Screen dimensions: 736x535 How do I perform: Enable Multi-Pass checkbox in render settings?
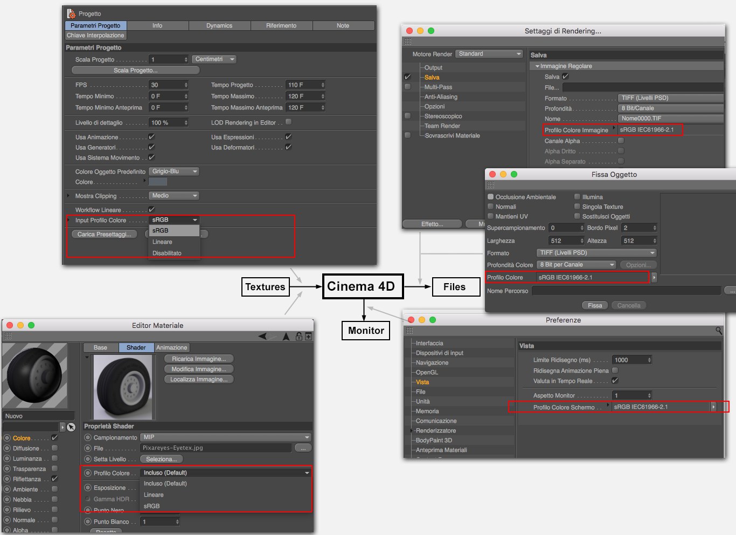(407, 86)
